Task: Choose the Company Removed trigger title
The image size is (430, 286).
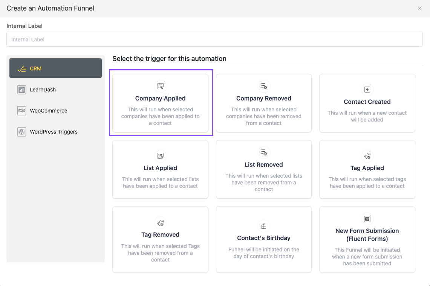Action: (264, 99)
